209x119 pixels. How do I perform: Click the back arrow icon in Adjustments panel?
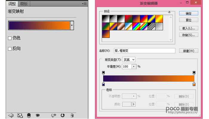[x=11, y=115]
